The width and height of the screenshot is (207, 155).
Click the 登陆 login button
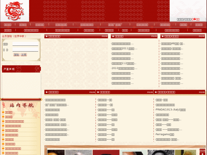coord(17,55)
